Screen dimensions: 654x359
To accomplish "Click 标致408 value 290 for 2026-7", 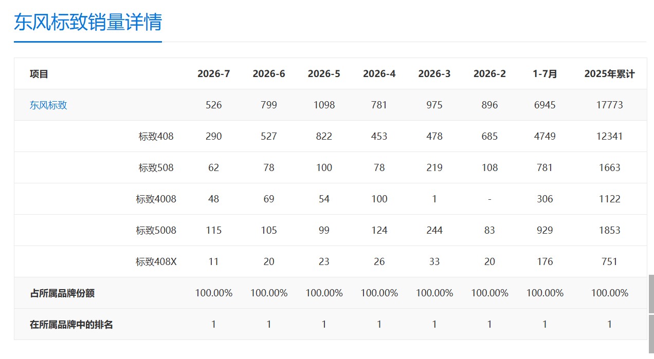I will [x=214, y=137].
